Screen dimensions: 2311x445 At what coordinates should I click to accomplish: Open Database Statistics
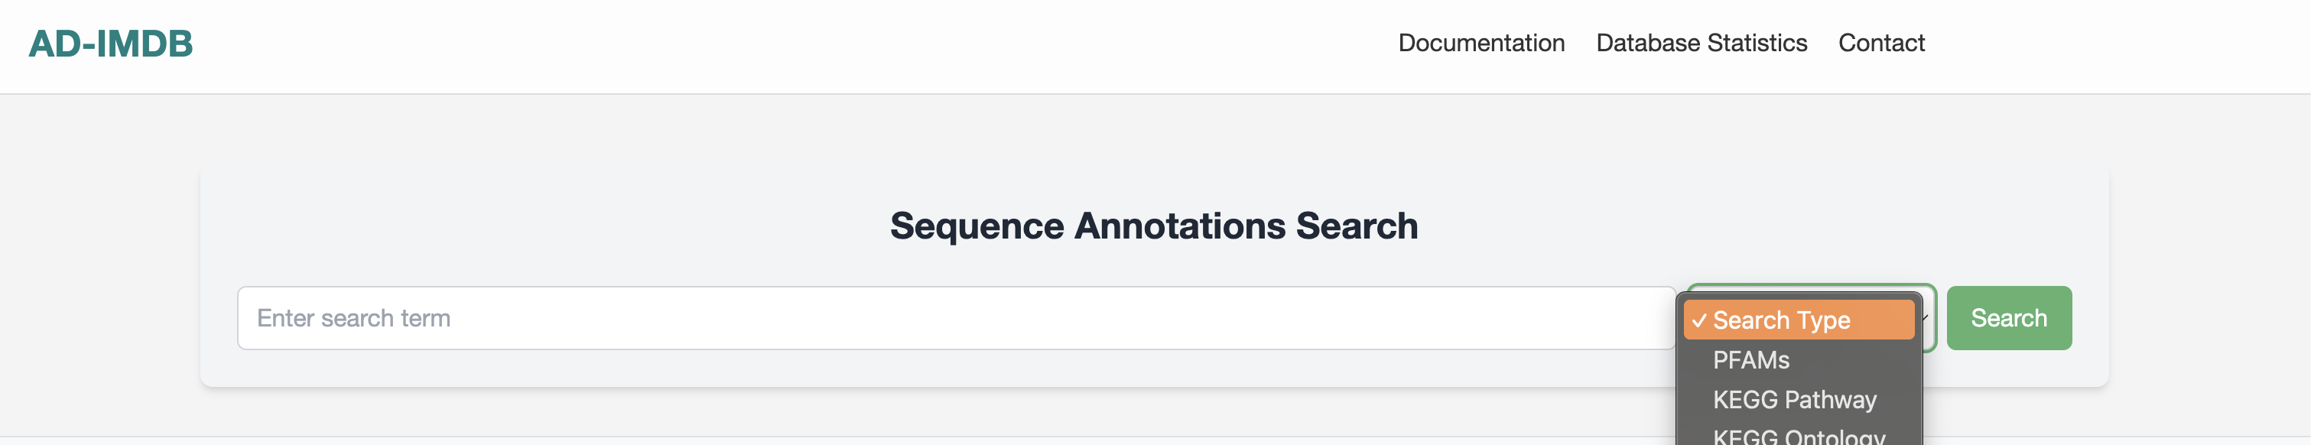coord(1701,42)
